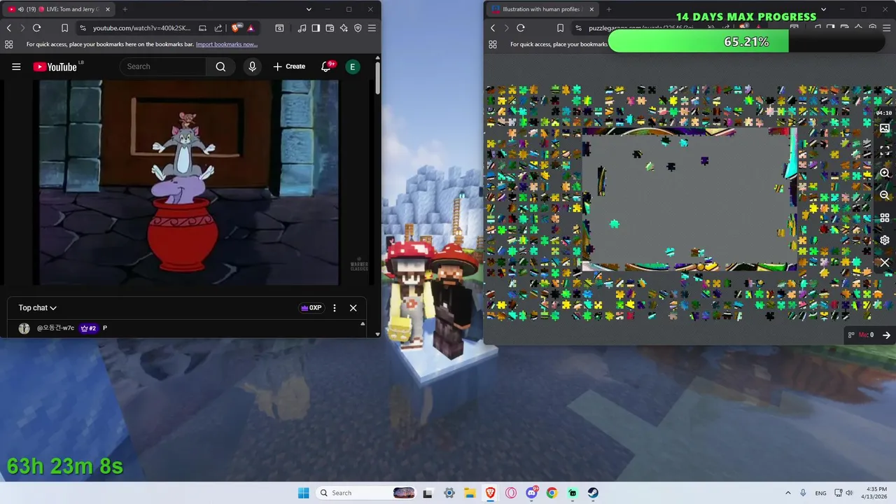
Task: Open the account avatar labeled E
Action: pyautogui.click(x=353, y=66)
